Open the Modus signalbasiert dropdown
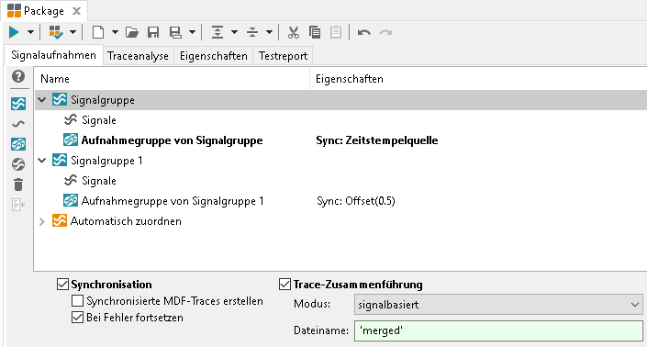 coord(498,305)
